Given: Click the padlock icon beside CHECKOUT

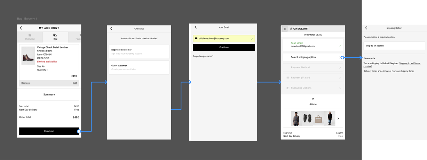Looking at the screenshot, I should click(x=291, y=29).
